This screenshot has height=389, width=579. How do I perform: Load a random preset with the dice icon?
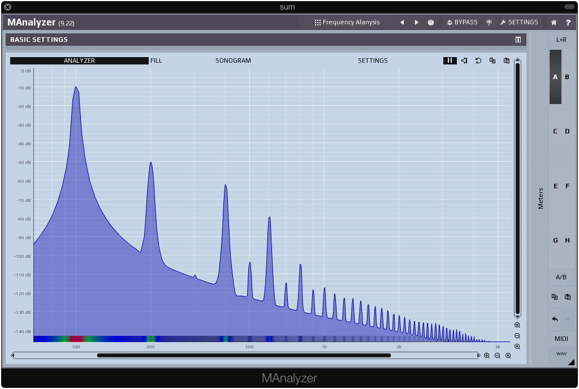[x=430, y=23]
